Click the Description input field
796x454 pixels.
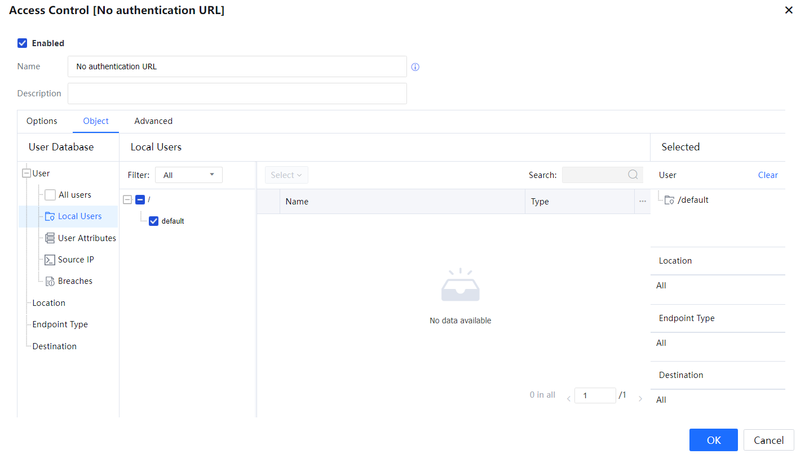click(237, 94)
